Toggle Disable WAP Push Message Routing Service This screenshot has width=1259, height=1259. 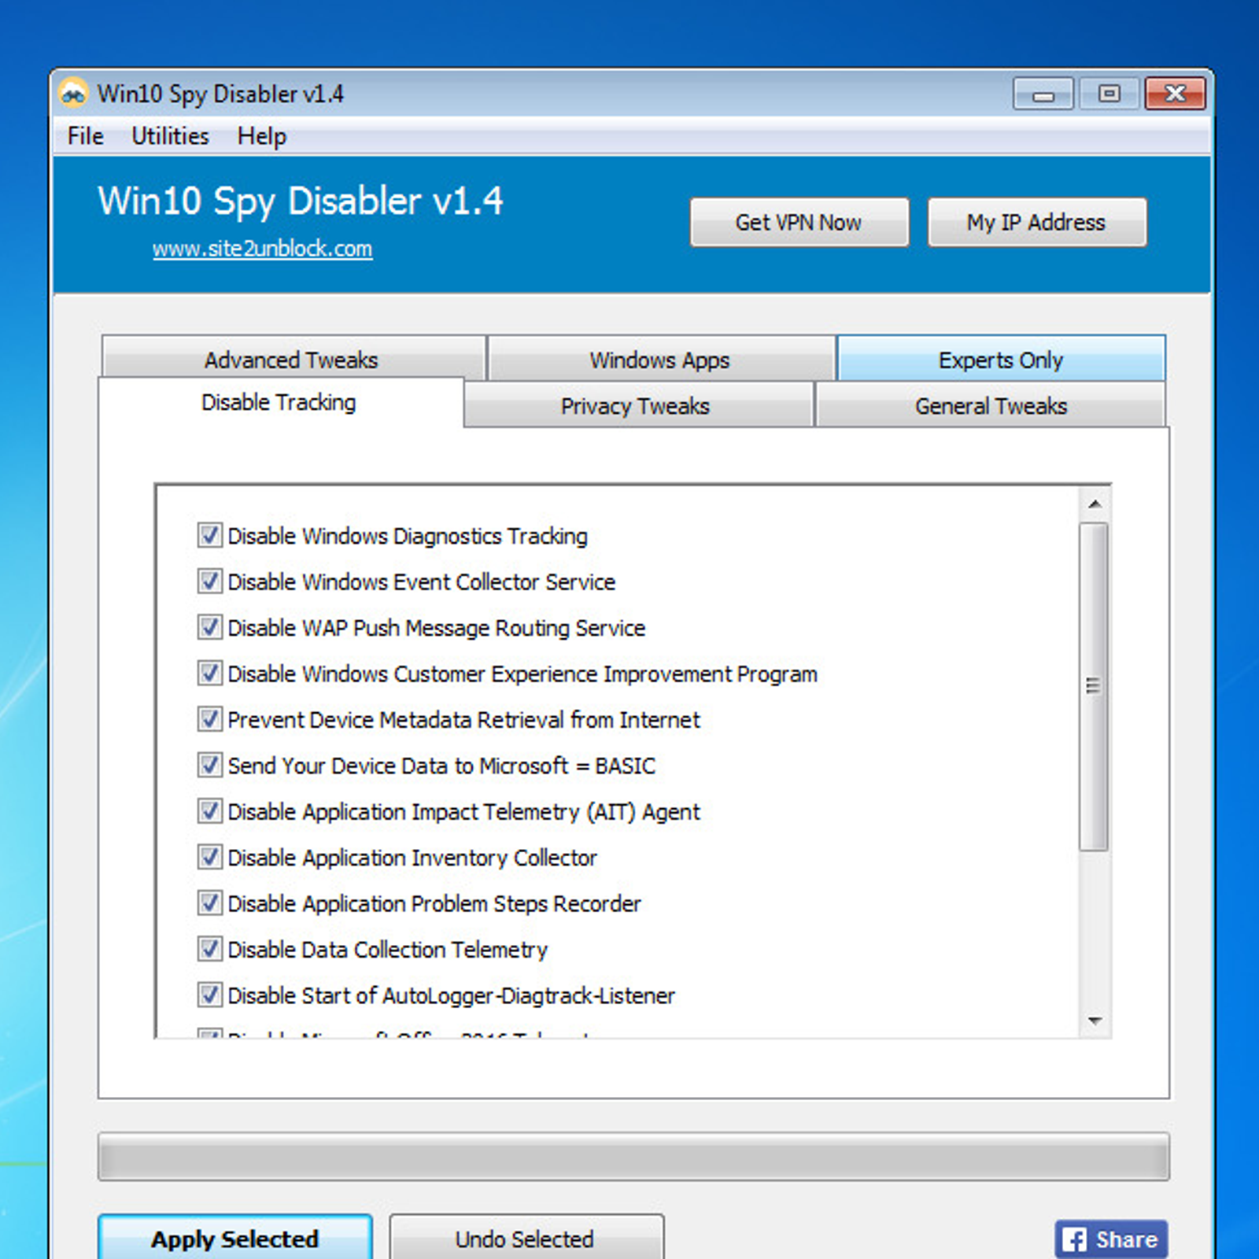point(209,627)
